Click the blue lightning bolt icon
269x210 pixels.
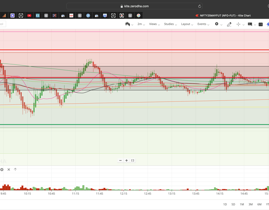point(268,24)
